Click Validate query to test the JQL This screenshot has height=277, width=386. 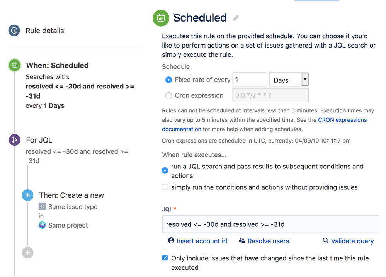point(352,241)
